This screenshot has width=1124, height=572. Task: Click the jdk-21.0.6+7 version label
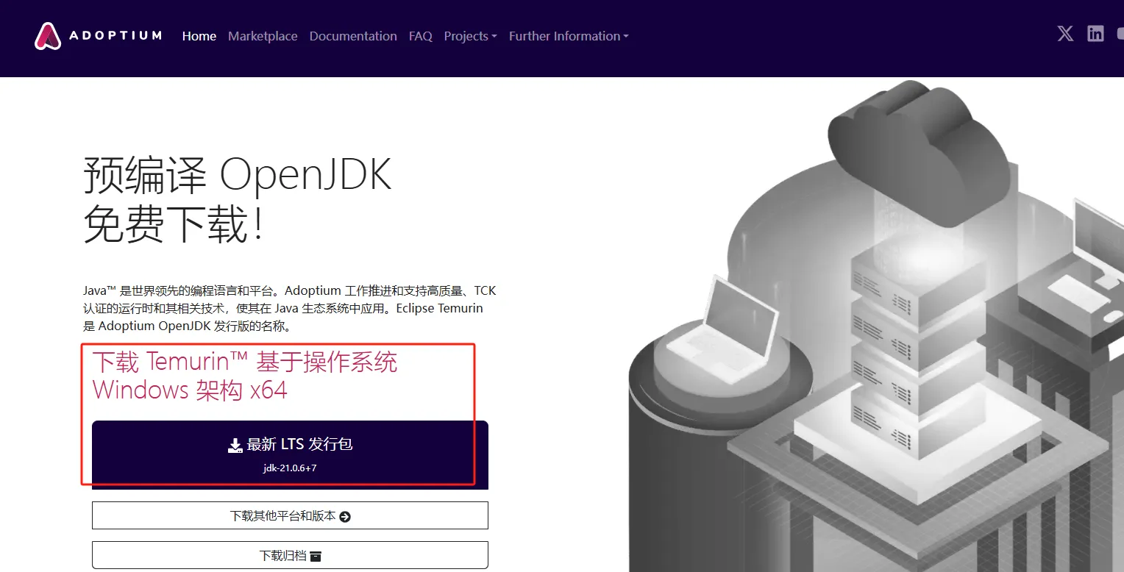pos(290,468)
